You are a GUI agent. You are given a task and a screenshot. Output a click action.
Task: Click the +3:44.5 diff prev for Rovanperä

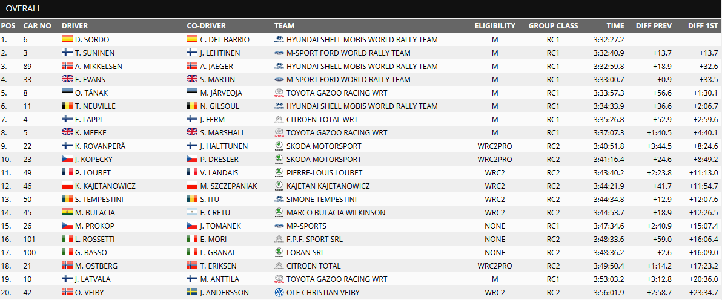pos(659,146)
